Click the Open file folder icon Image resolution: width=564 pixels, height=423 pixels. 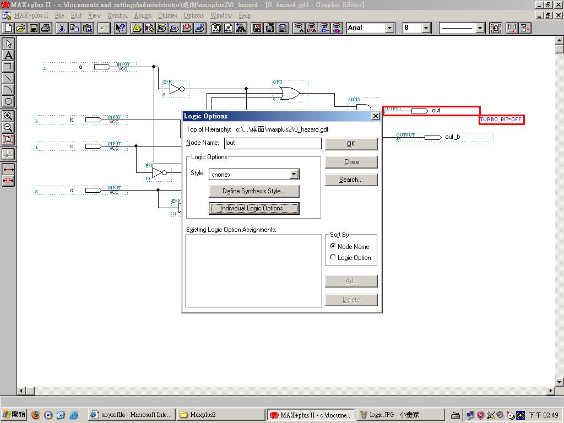[21, 28]
